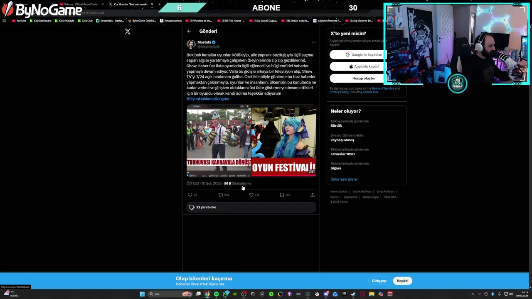This screenshot has width=532, height=299.
Task: Click the share icon under the post
Action: point(313,195)
